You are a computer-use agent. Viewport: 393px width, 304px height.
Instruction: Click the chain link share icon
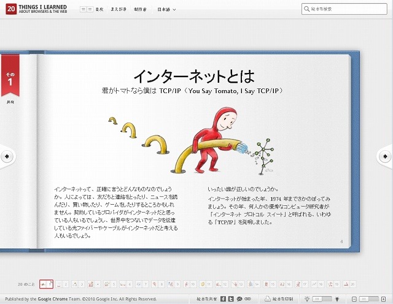pyautogui.click(x=247, y=298)
